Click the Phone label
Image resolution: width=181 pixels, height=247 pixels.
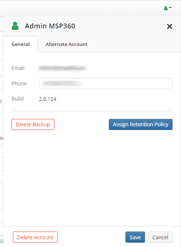[x=19, y=84]
